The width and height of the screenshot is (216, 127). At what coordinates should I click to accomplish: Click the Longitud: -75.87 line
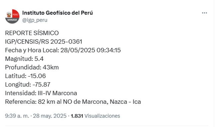pos(28,85)
